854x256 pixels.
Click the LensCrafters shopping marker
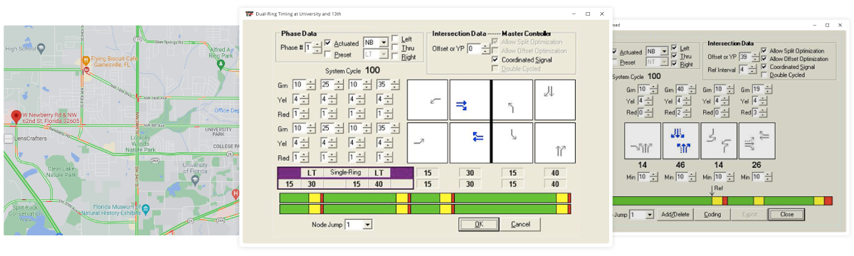pos(9,139)
